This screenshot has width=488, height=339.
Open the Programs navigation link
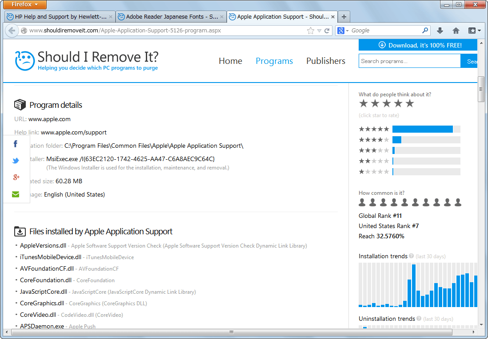coord(274,61)
